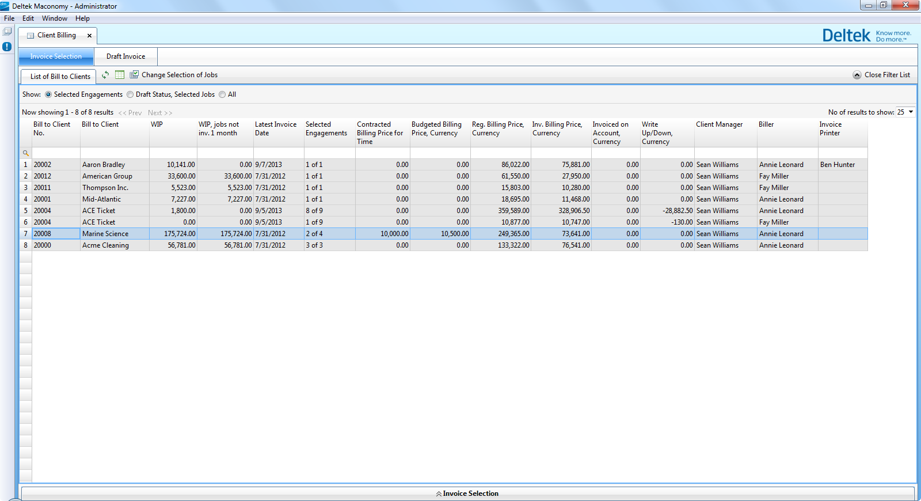Click the Close Filter List link
Image resolution: width=921 pixels, height=501 pixels.
887,75
